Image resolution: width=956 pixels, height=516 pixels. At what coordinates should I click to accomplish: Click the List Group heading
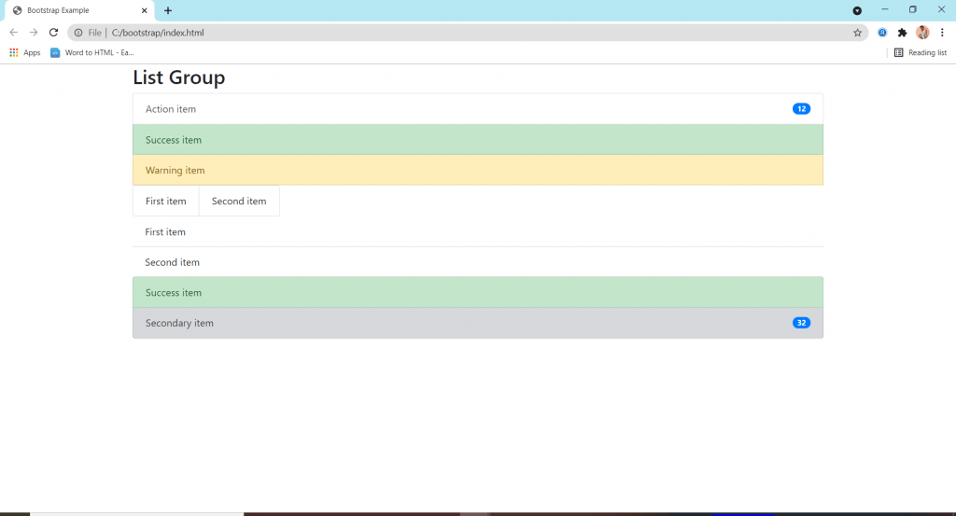click(x=179, y=77)
